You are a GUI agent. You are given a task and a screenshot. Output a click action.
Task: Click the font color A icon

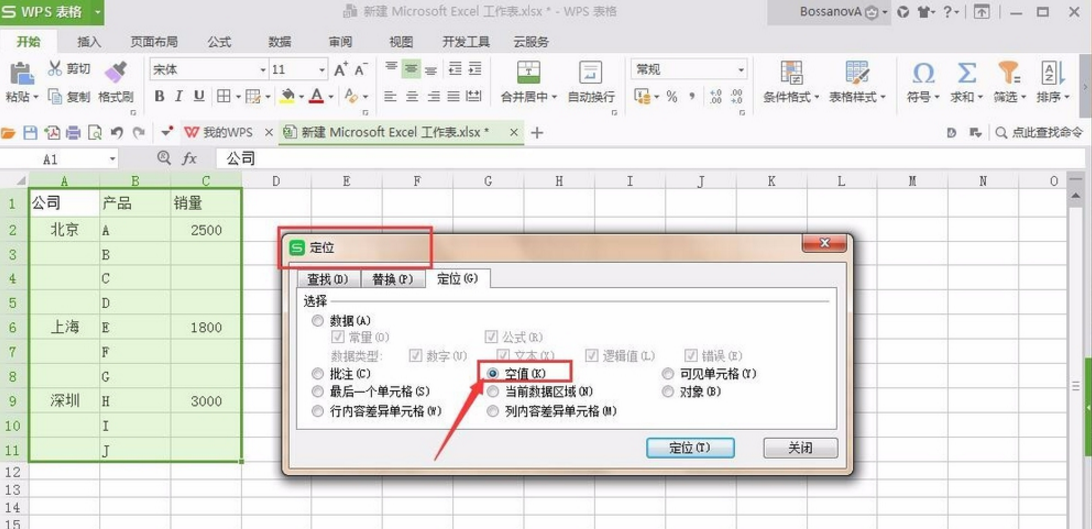click(316, 96)
